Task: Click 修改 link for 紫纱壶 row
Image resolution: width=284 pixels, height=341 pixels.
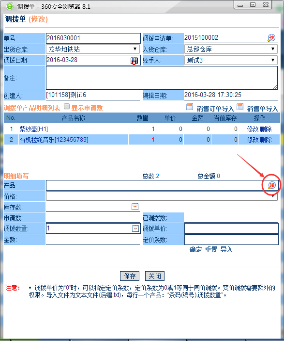Action: pyautogui.click(x=253, y=129)
